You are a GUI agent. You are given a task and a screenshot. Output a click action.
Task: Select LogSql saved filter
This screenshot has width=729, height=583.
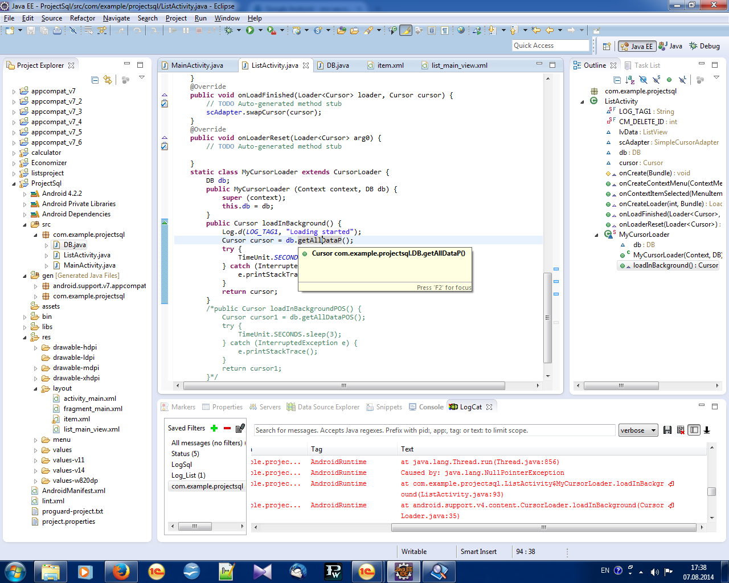[182, 465]
